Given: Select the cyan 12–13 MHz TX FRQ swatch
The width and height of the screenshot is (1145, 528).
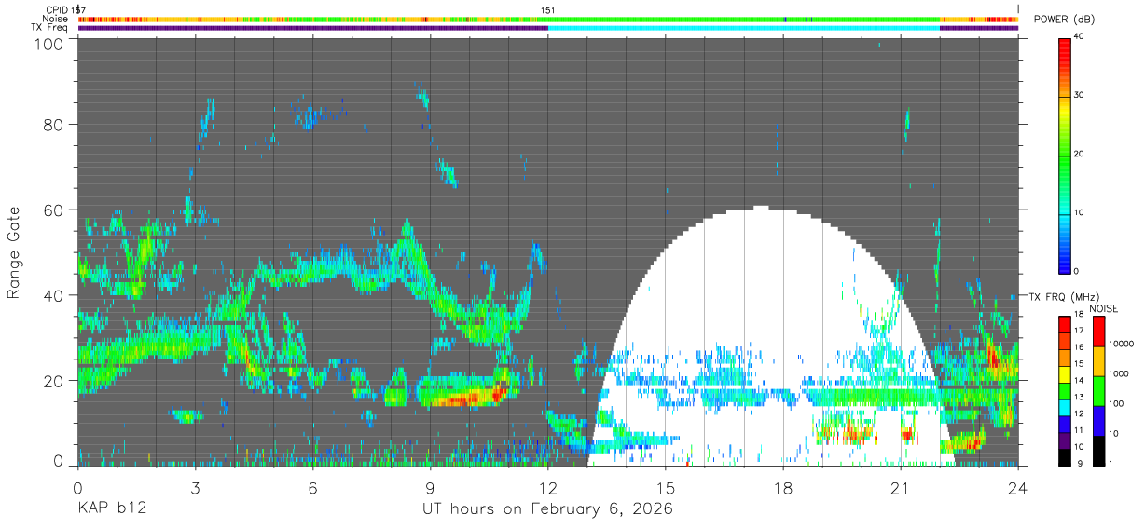Looking at the screenshot, I should coord(1065,406).
